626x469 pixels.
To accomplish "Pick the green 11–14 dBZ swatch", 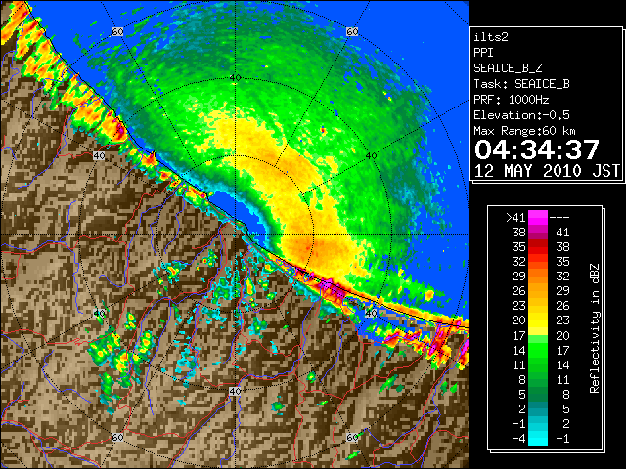I will (x=538, y=364).
